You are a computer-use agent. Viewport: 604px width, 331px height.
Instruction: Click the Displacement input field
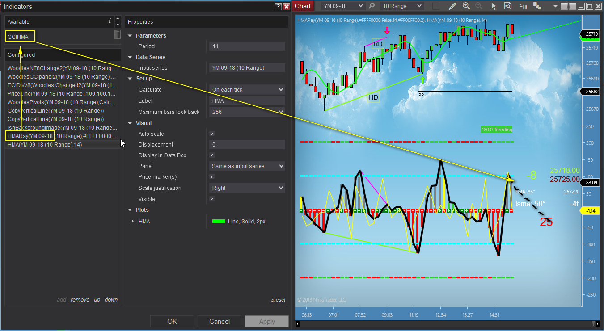[247, 145]
